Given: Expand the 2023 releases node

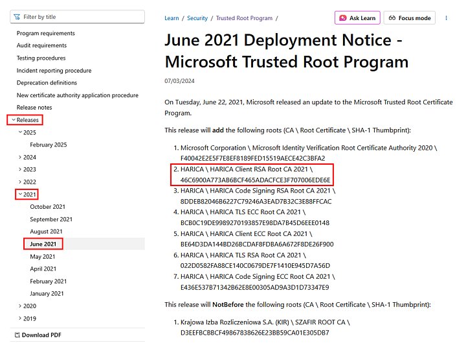Looking at the screenshot, I should [x=20, y=169].
